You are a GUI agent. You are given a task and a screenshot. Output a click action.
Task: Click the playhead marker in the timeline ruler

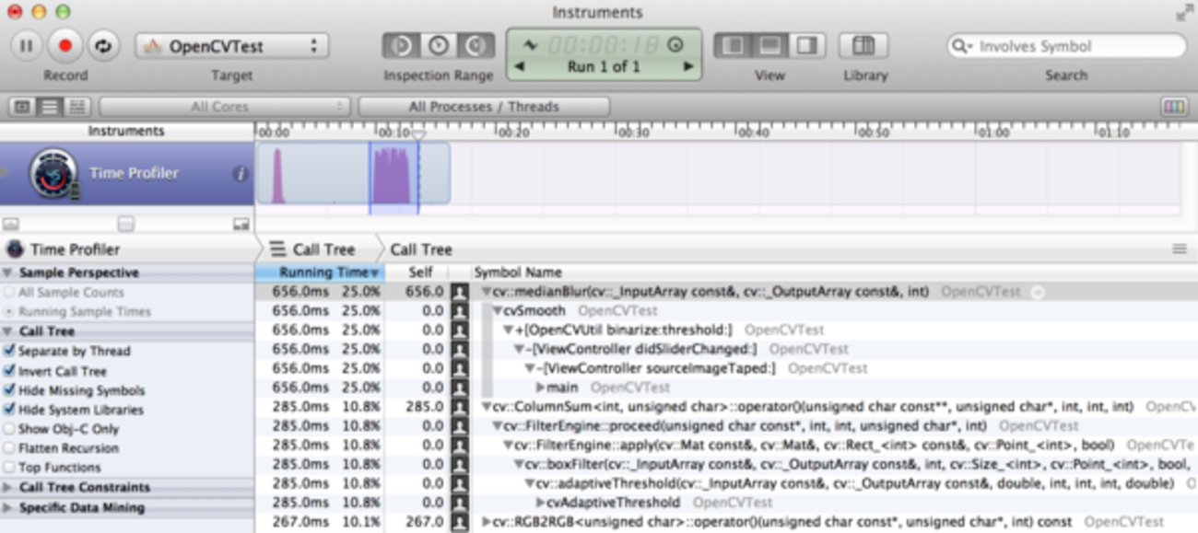pos(418,135)
